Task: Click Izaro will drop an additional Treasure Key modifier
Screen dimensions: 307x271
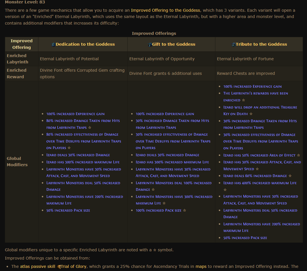Action: pyautogui.click(x=260, y=111)
